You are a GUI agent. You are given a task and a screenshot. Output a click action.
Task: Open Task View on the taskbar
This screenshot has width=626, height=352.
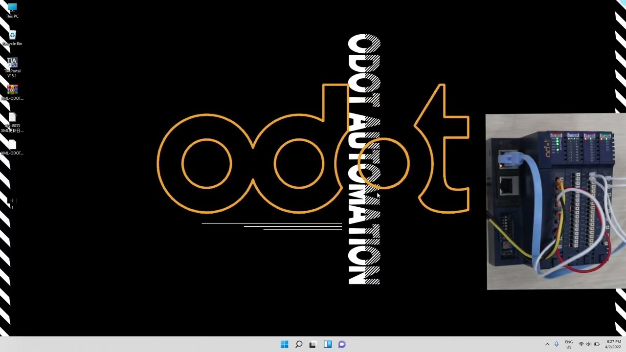click(313, 344)
